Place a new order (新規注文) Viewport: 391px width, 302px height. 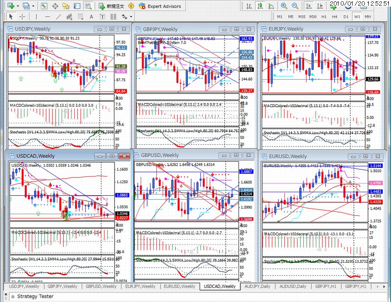[x=111, y=6]
